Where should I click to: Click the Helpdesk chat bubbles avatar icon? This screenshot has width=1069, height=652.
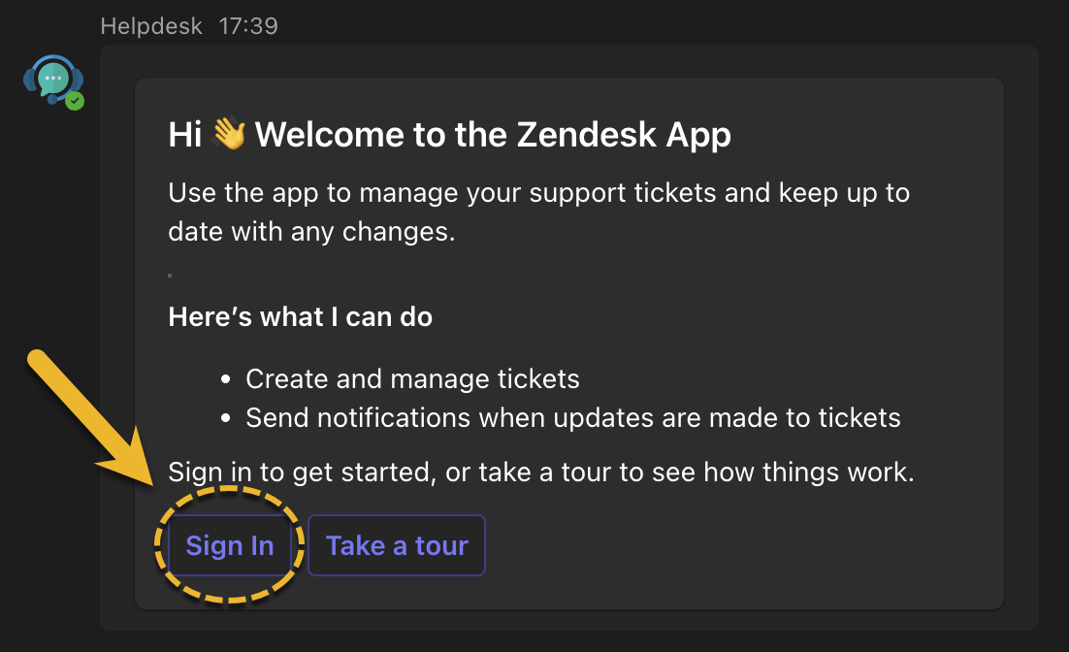point(53,82)
